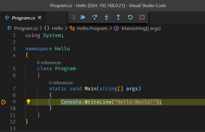Open Program.cs breadcrumb file dropdown
Image resolution: width=205 pixels, height=132 pixels.
coord(26,28)
